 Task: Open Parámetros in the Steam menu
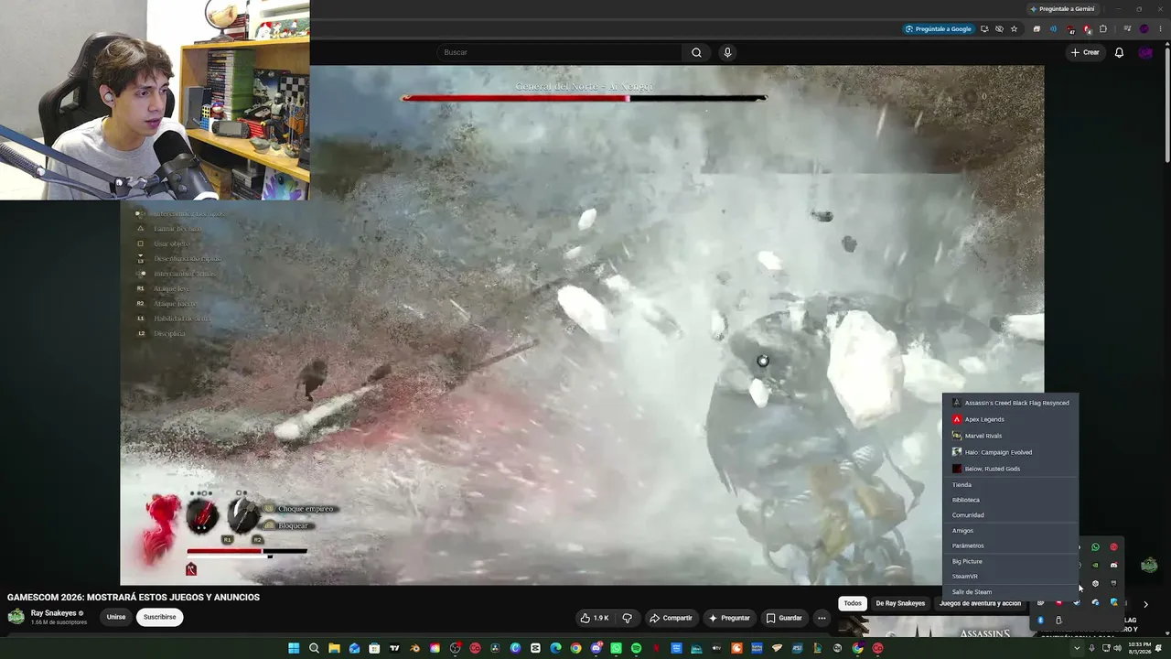(x=1010, y=546)
